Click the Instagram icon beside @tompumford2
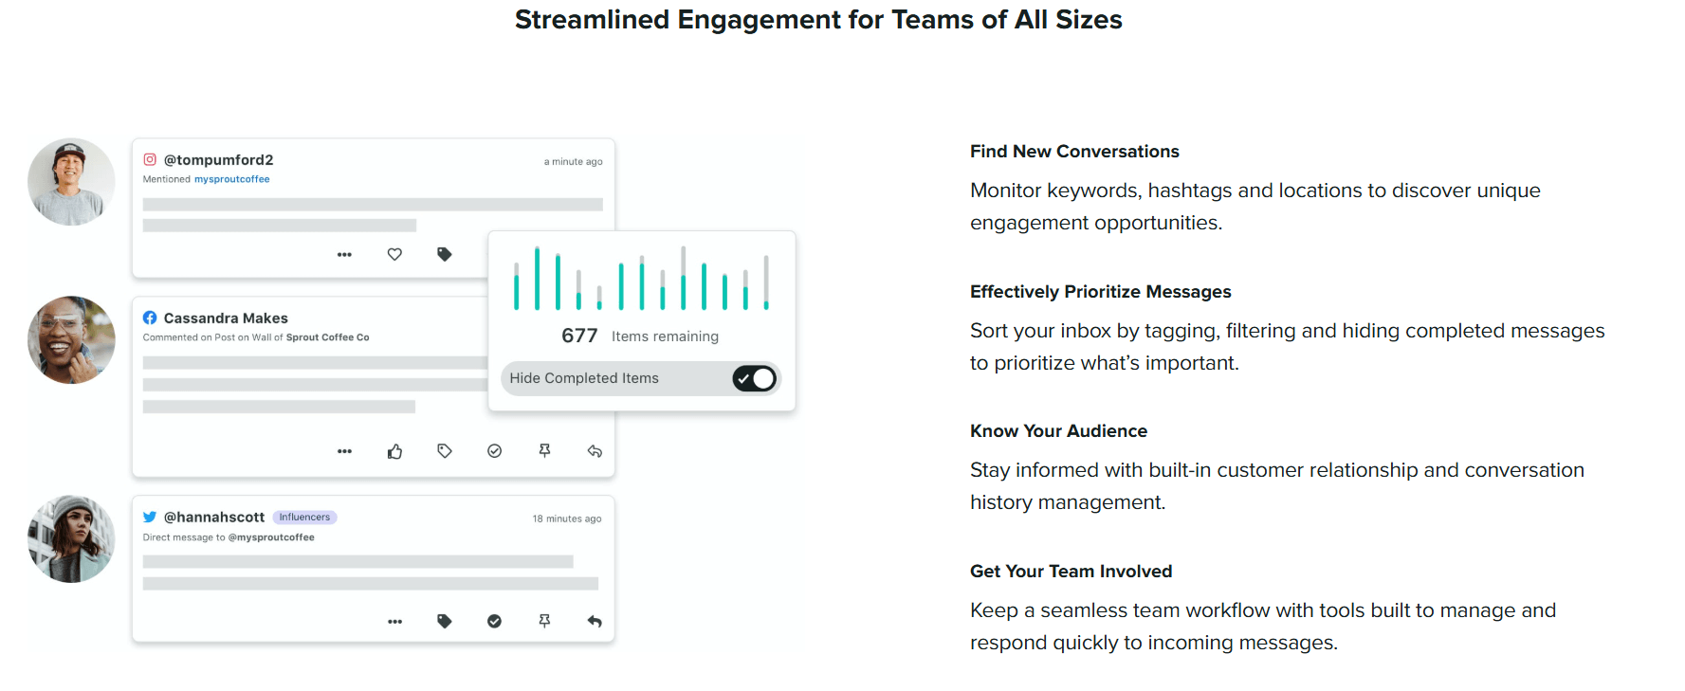This screenshot has height=691, width=1685. [x=150, y=159]
